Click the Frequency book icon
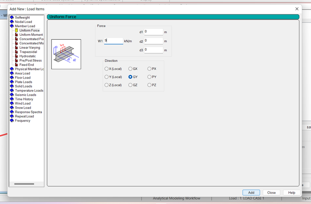This screenshot has width=311, height=204. [x=12, y=121]
